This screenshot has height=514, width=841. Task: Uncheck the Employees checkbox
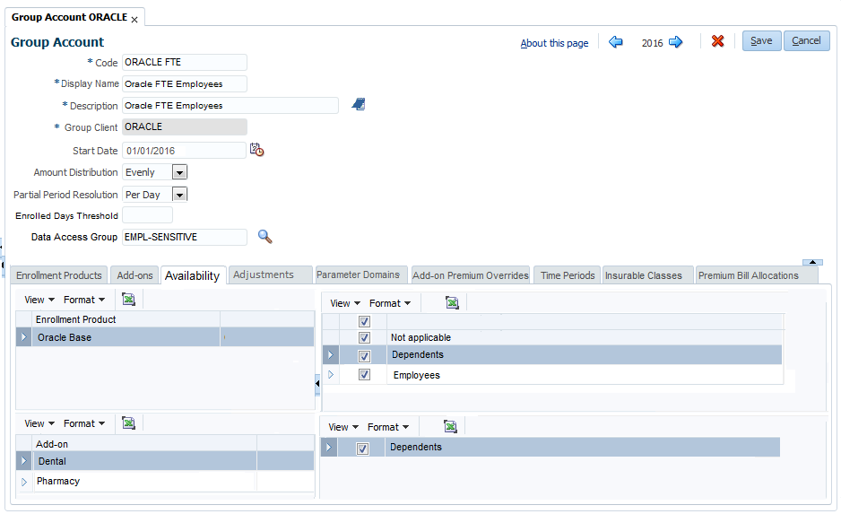364,374
